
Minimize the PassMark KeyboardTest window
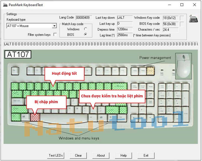click(169, 5)
